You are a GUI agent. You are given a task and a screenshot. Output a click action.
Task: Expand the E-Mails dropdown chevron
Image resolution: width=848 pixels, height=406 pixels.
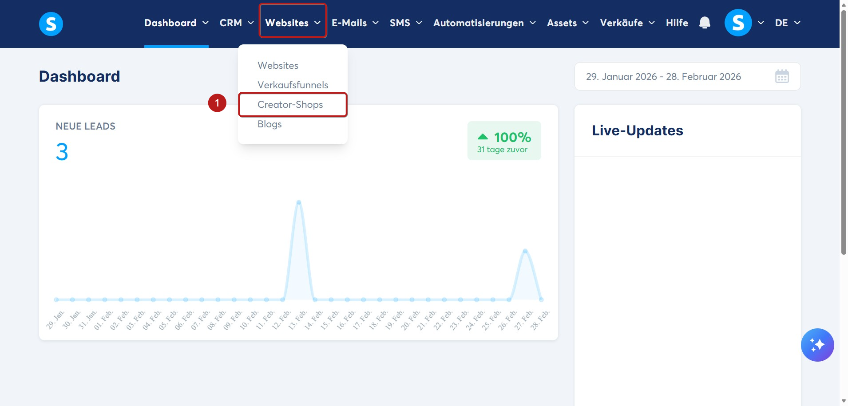tap(376, 23)
